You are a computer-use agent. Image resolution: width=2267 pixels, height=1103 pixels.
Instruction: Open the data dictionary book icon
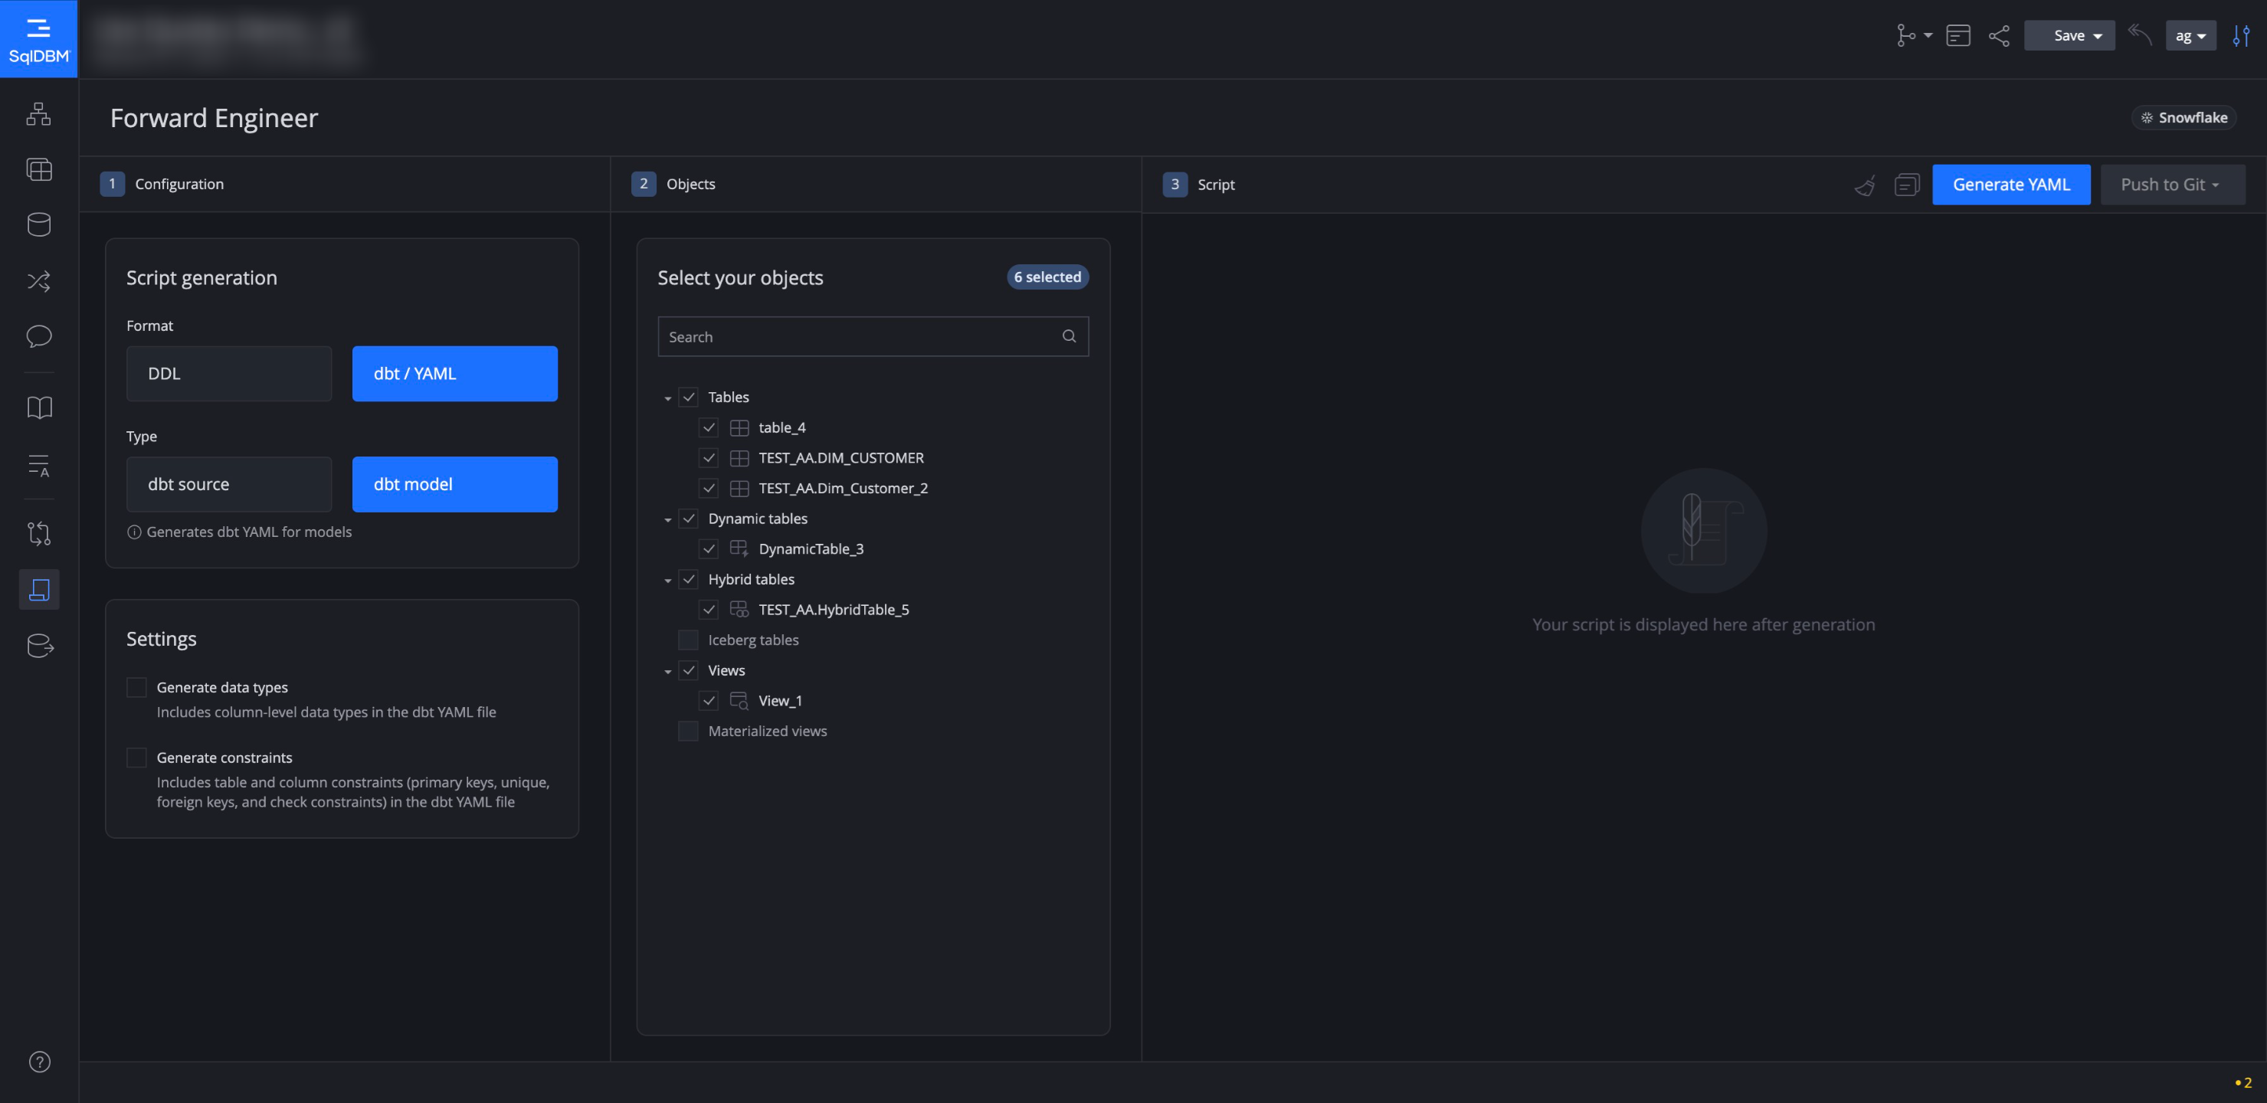tap(39, 407)
